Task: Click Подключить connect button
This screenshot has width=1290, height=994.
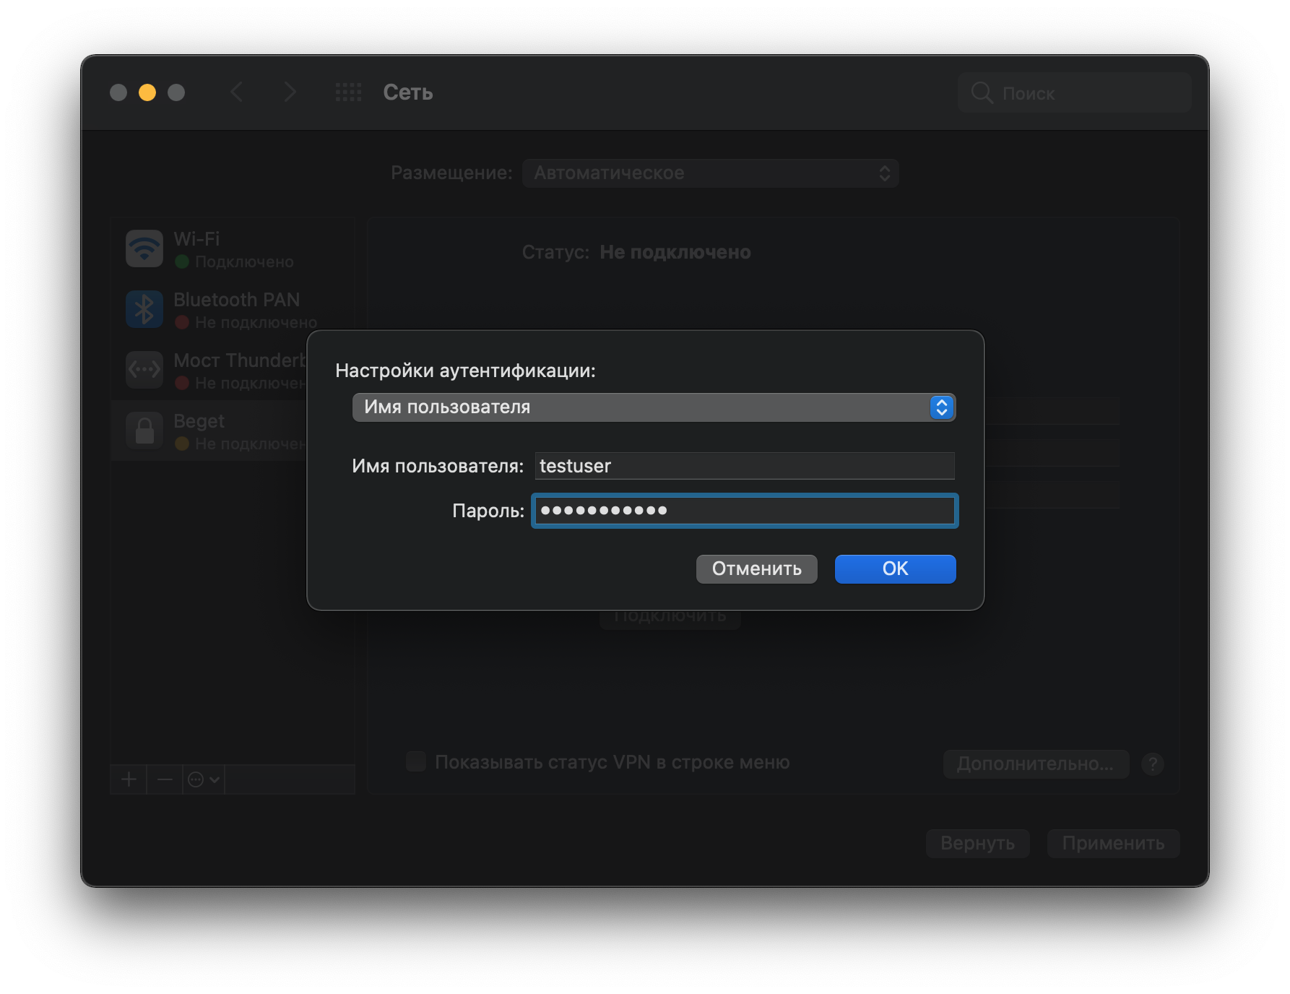Action: pos(670,620)
